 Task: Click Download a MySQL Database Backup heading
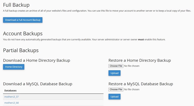pos(38,84)
